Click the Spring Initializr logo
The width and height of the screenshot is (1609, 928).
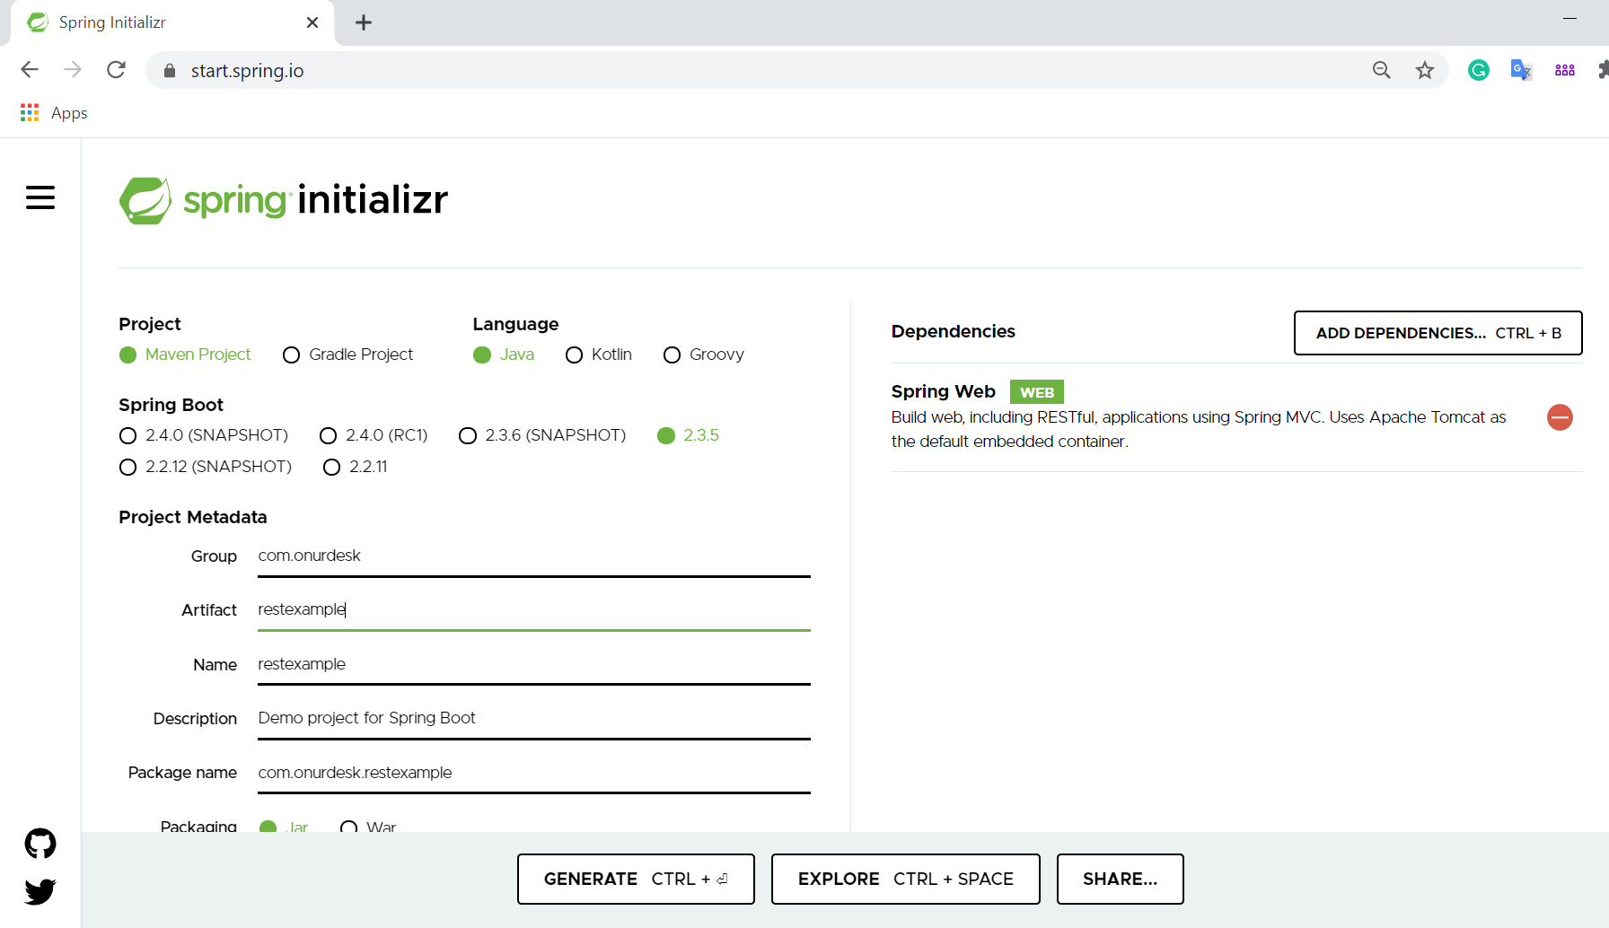pos(283,199)
